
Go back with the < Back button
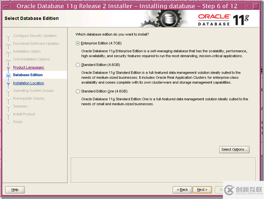click(x=182, y=190)
